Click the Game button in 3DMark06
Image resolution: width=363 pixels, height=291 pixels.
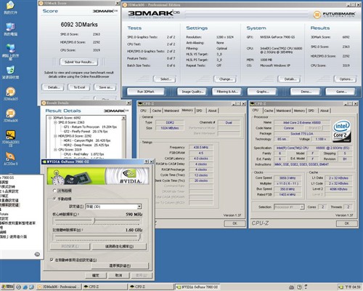[340, 92]
